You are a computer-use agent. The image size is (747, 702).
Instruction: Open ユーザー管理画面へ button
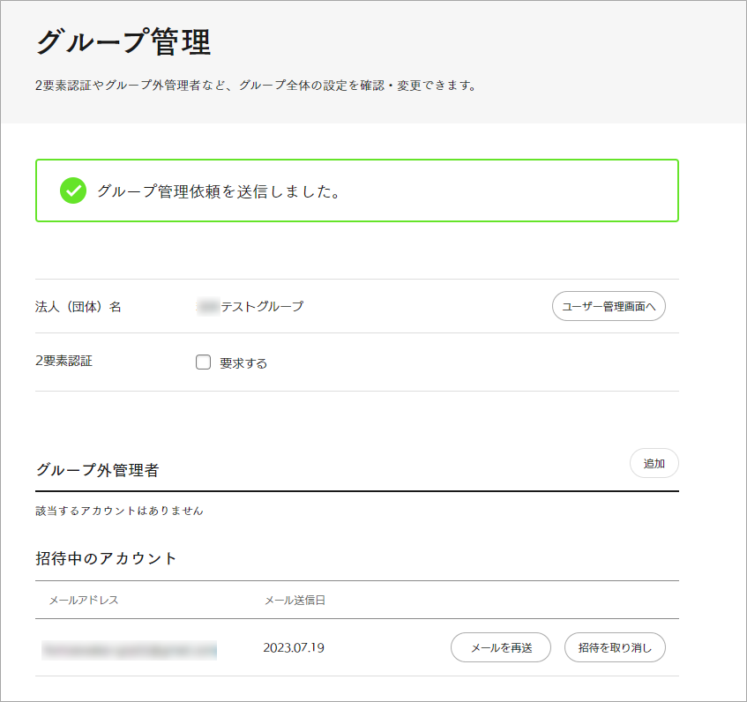tap(609, 307)
